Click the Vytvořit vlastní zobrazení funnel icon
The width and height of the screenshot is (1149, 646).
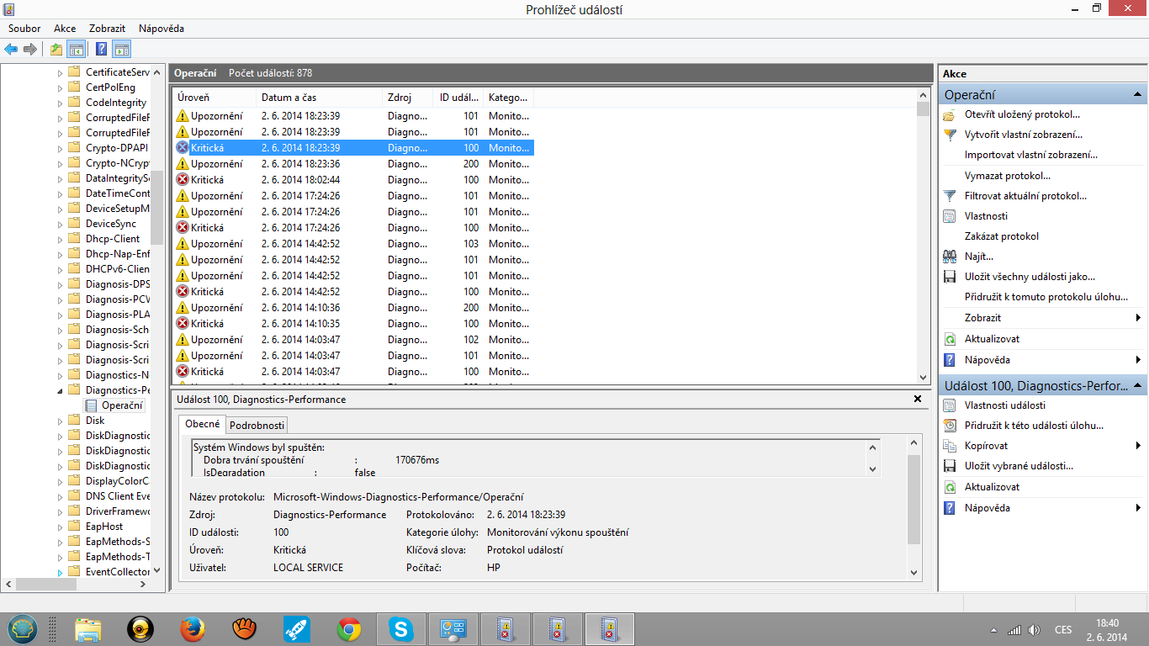click(950, 135)
